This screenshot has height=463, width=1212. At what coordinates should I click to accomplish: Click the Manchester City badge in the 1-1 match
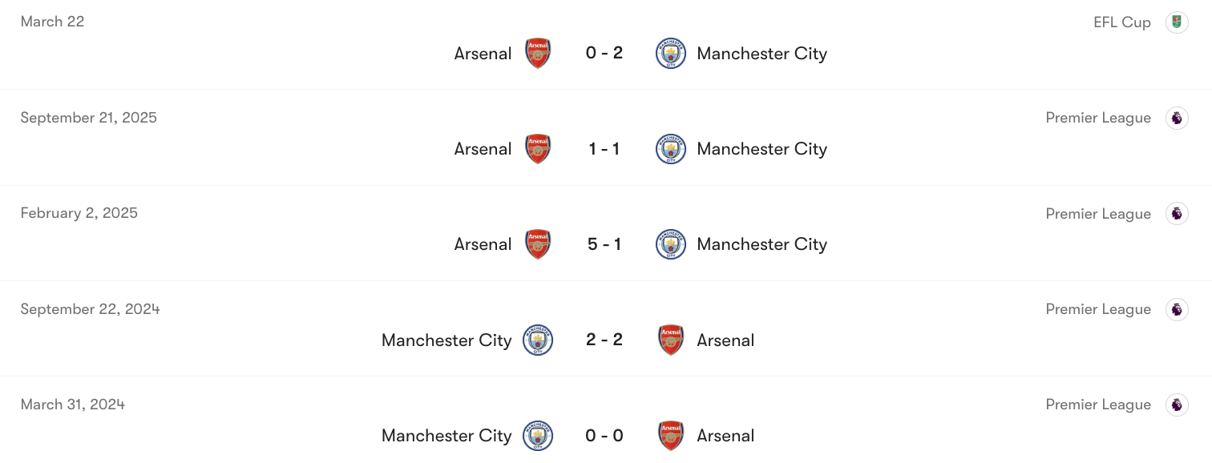pos(670,148)
